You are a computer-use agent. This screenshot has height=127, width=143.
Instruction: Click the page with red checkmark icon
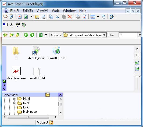pyautogui.click(x=84, y=17)
